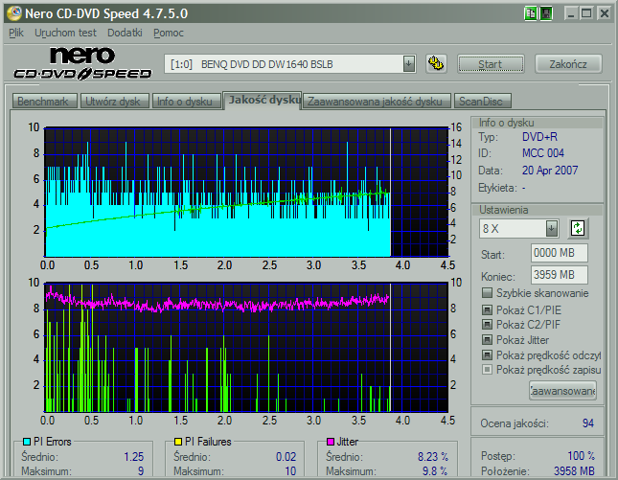Click the refresh disc info icon
The height and width of the screenshot is (480, 618).
point(578,228)
